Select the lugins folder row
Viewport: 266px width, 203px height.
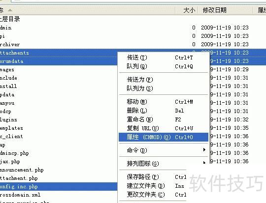(59, 119)
